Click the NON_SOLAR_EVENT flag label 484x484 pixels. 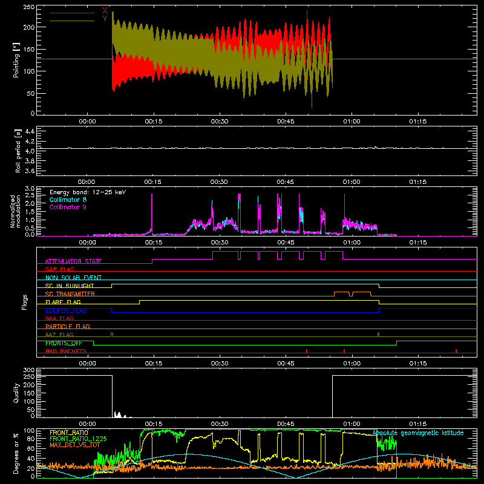click(73, 278)
